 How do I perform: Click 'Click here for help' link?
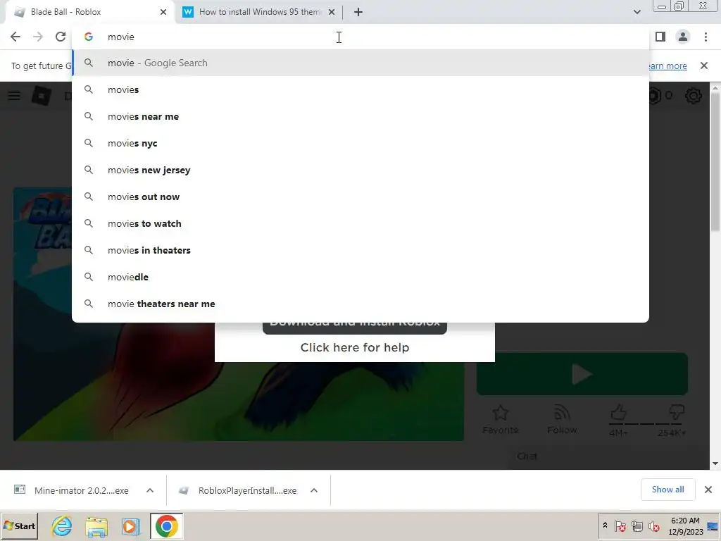pos(355,347)
